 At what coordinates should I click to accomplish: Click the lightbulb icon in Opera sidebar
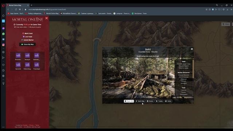pos(3,83)
